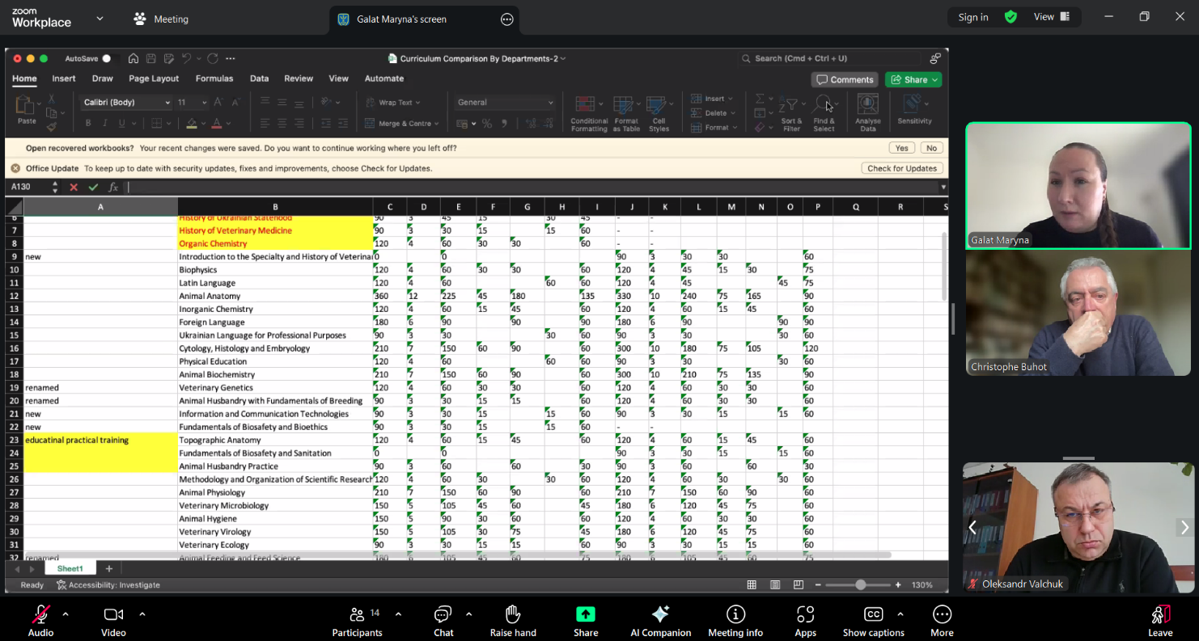The image size is (1199, 641).
Task: Expand the audio options chevron
Action: click(x=66, y=614)
